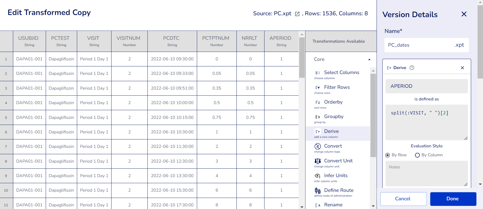
Task: Choose the Define Route transformation
Action: click(337, 193)
